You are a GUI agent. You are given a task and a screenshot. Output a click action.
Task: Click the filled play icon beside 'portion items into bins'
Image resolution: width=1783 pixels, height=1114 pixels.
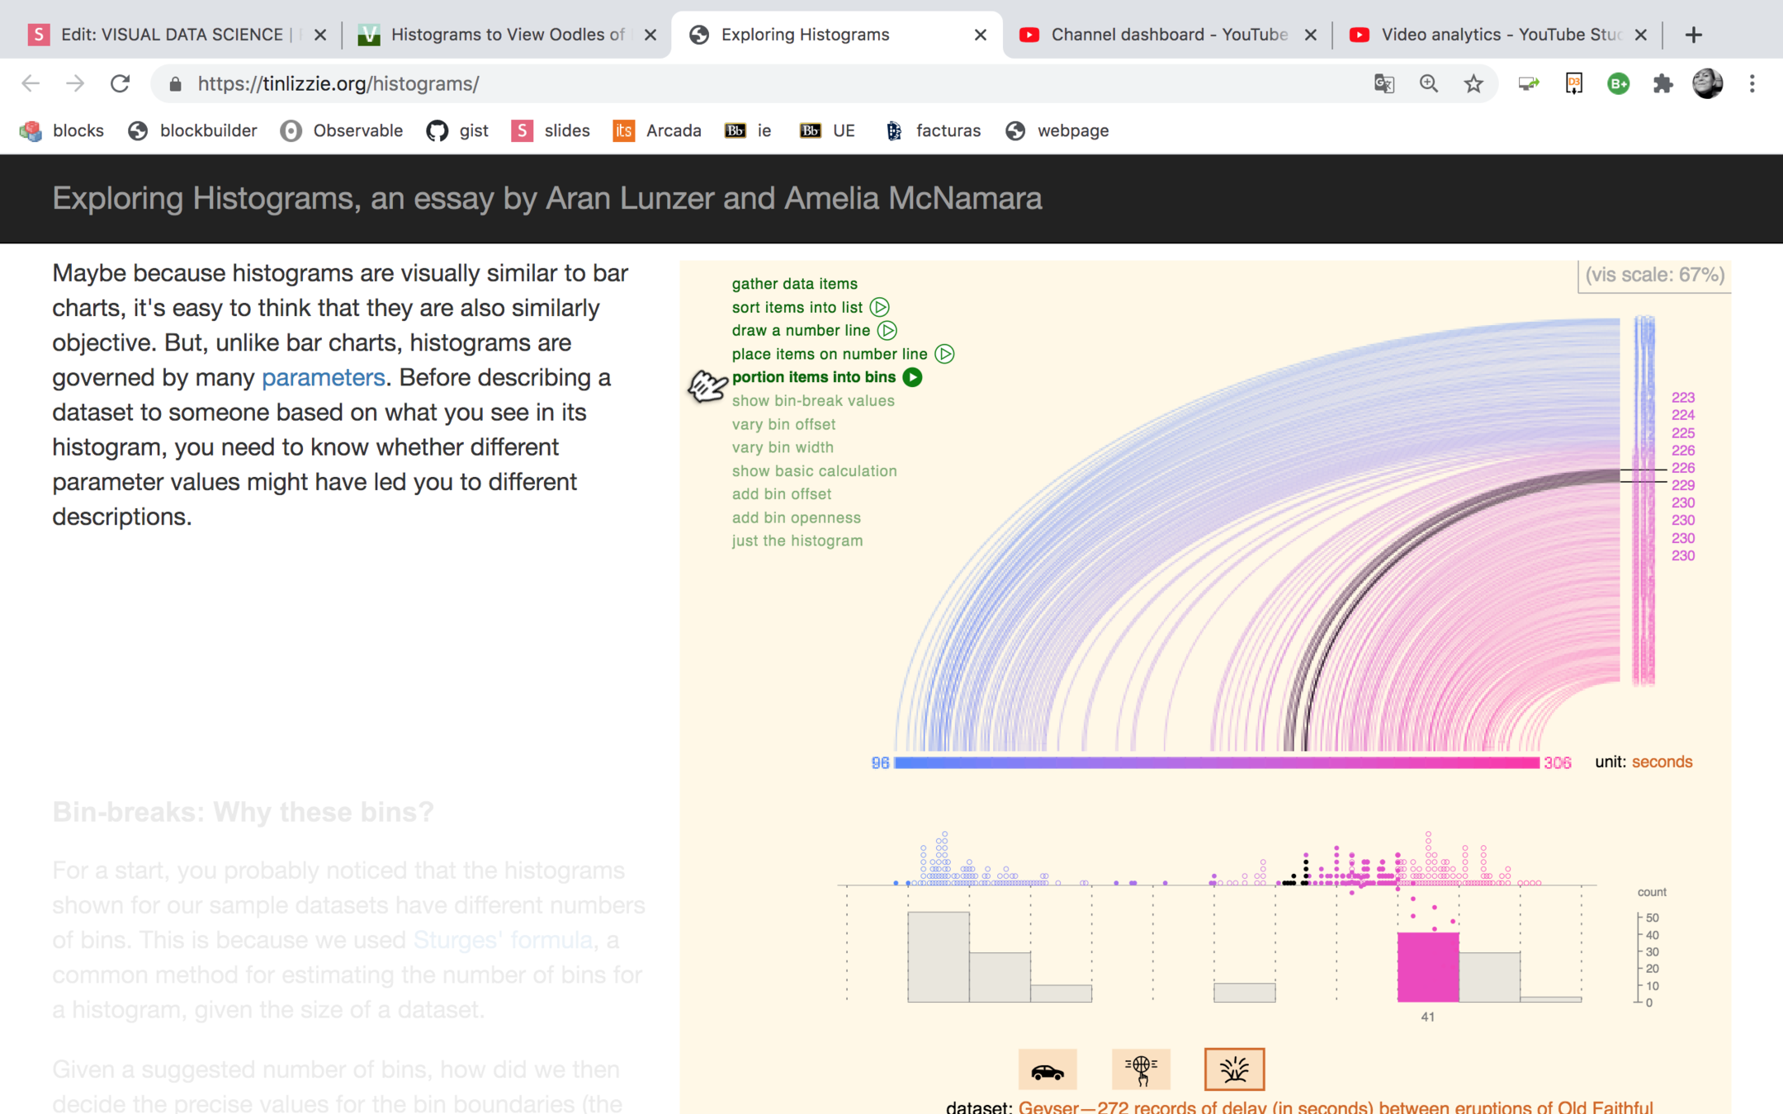[912, 377]
